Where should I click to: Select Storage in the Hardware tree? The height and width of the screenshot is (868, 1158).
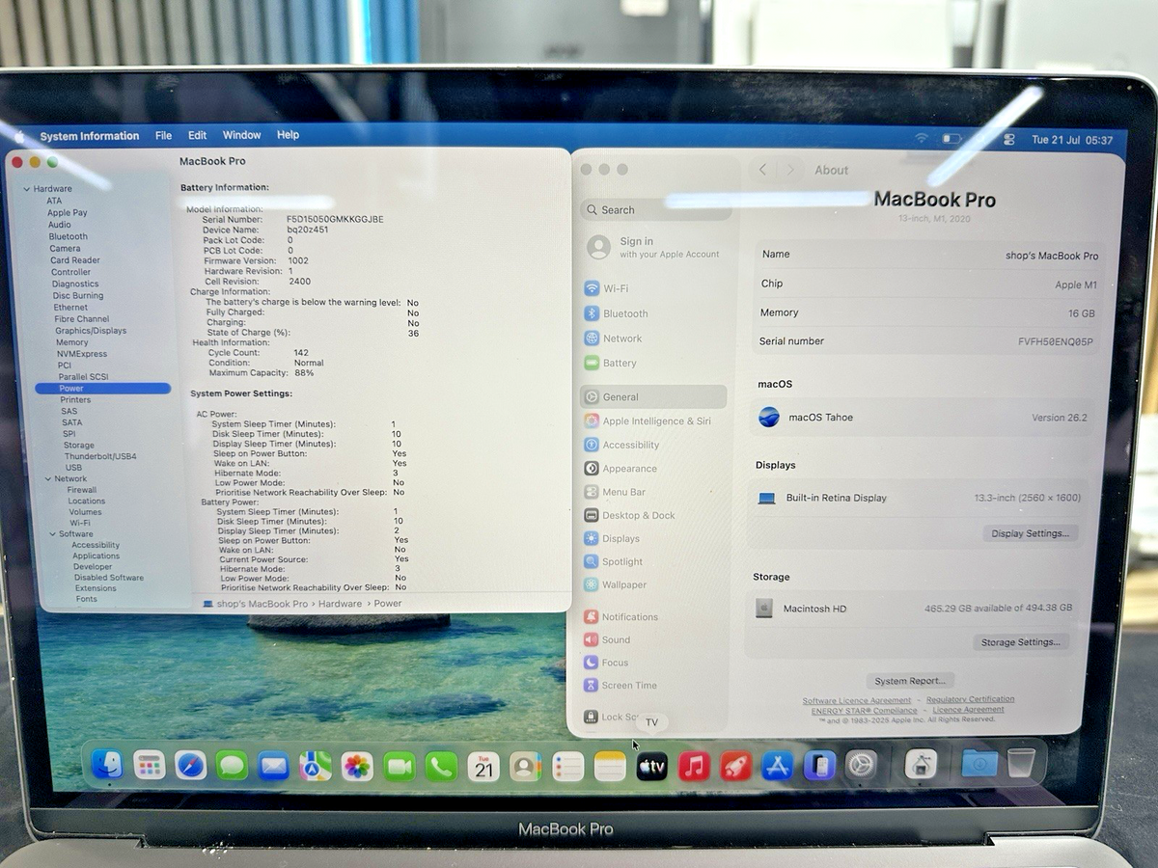79,446
